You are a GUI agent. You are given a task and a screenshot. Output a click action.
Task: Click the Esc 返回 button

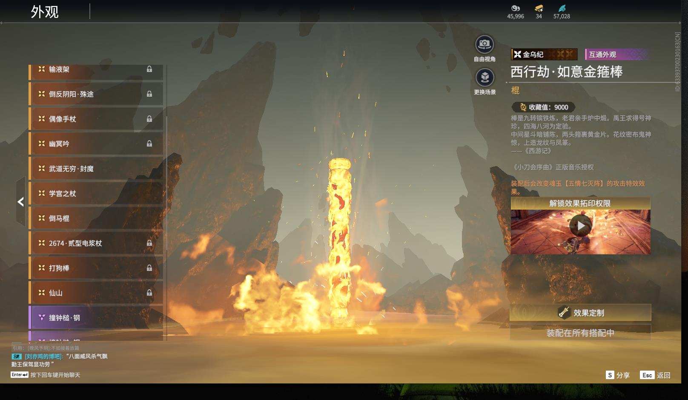point(655,375)
